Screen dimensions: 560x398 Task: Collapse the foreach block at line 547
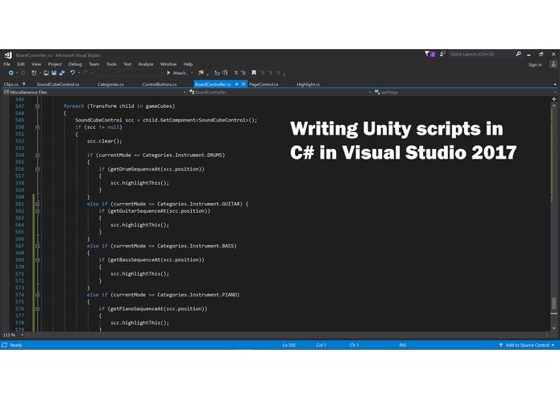point(37,106)
